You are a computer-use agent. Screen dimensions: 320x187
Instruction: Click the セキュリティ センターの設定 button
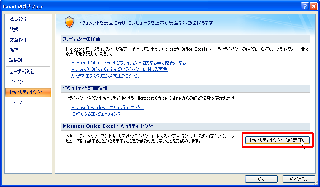pos(277,140)
